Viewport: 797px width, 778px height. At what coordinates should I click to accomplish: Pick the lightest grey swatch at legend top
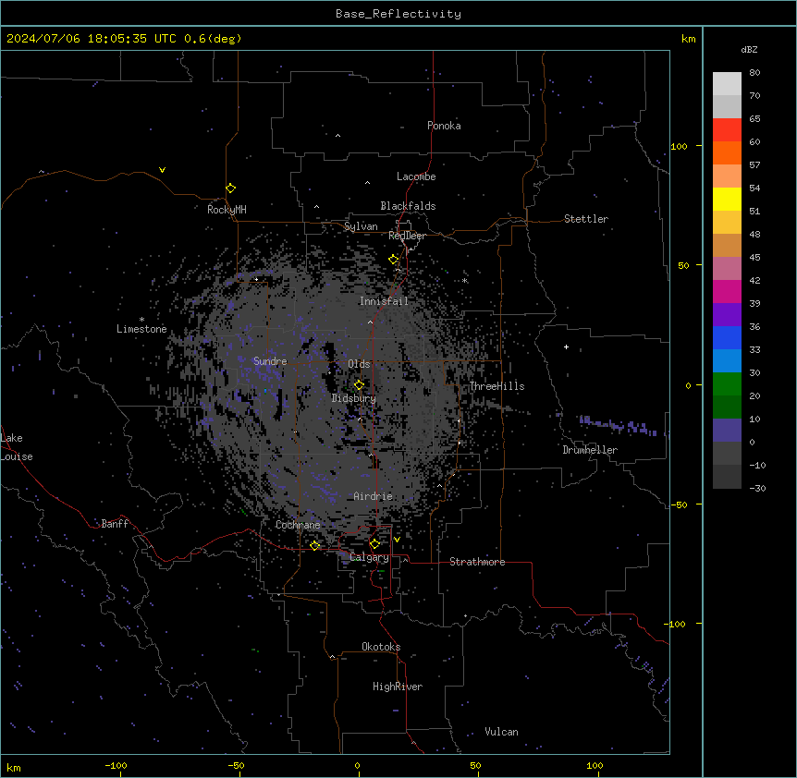click(x=727, y=84)
